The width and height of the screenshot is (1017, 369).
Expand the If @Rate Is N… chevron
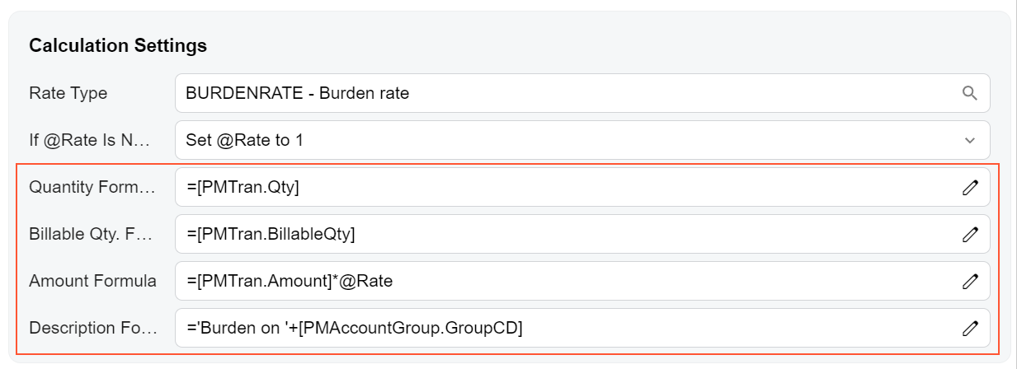[x=969, y=140]
